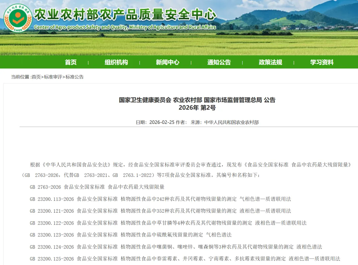Image resolution: width=358 pixels, height=265 pixels.
Task: Click the 首页 breadcrumb link
Action: tap(36, 77)
